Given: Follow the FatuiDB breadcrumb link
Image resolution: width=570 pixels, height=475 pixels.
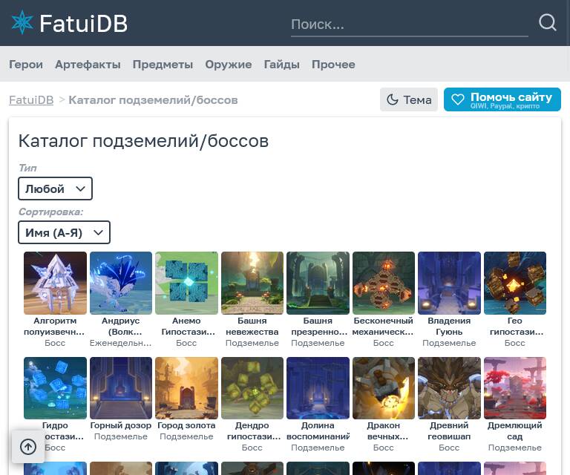Looking at the screenshot, I should pos(31,100).
